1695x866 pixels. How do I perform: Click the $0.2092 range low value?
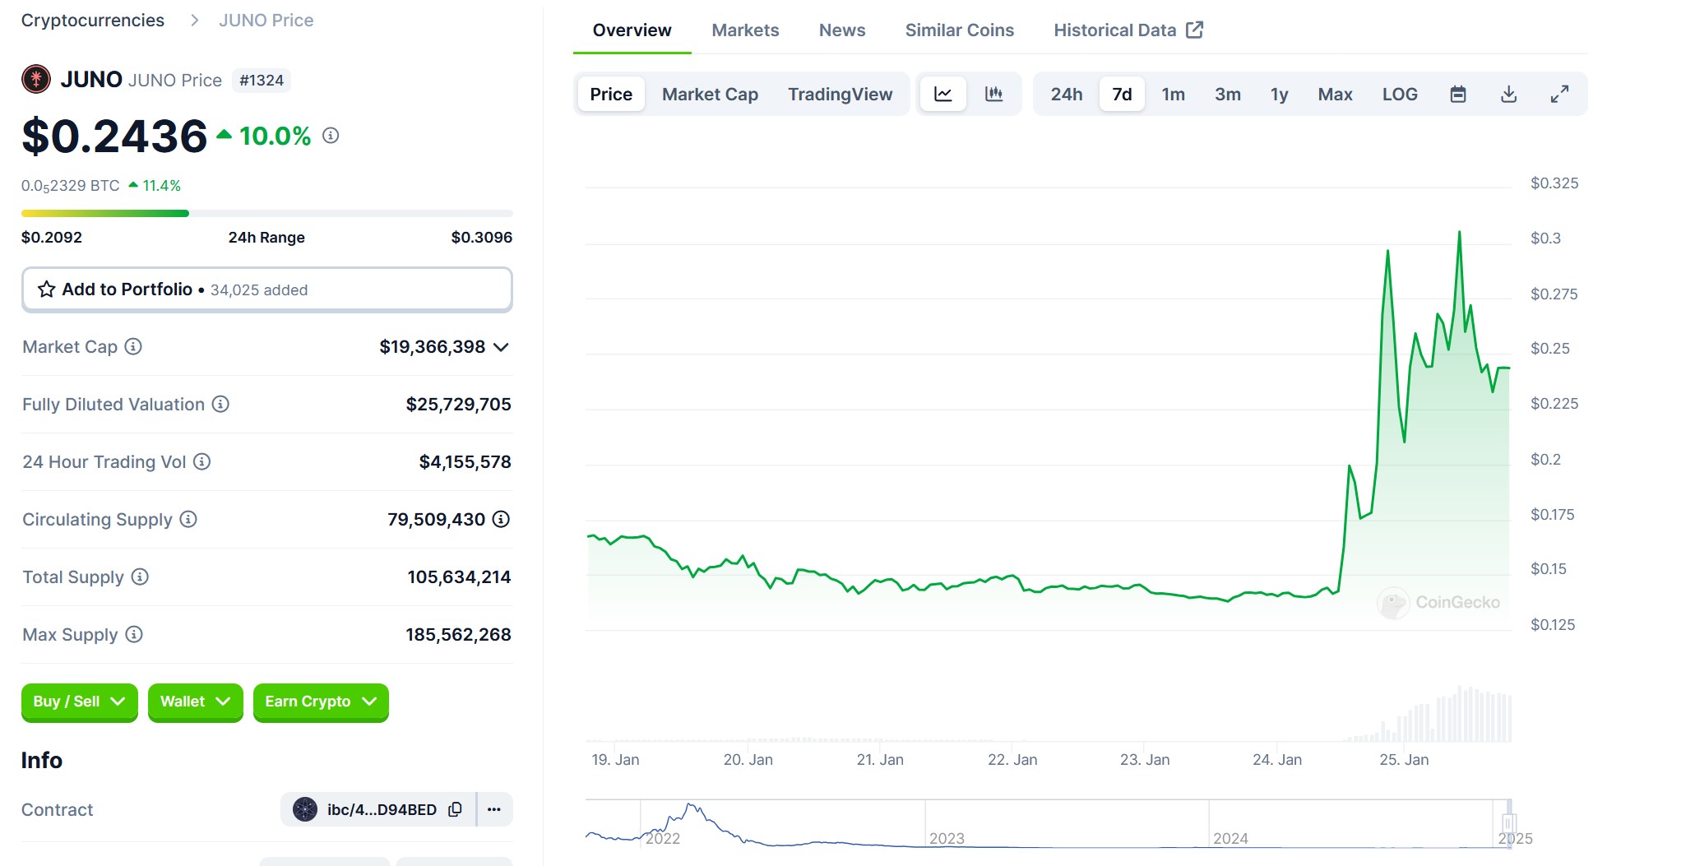tap(52, 237)
